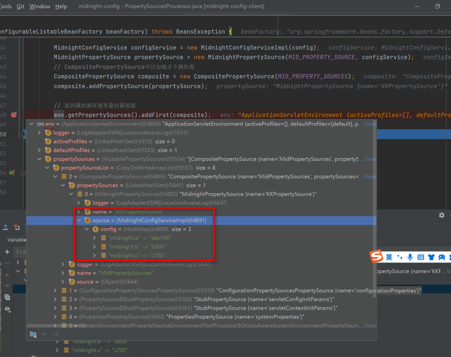Click the remove watch minus icon
The image size is (451, 357).
7,263
